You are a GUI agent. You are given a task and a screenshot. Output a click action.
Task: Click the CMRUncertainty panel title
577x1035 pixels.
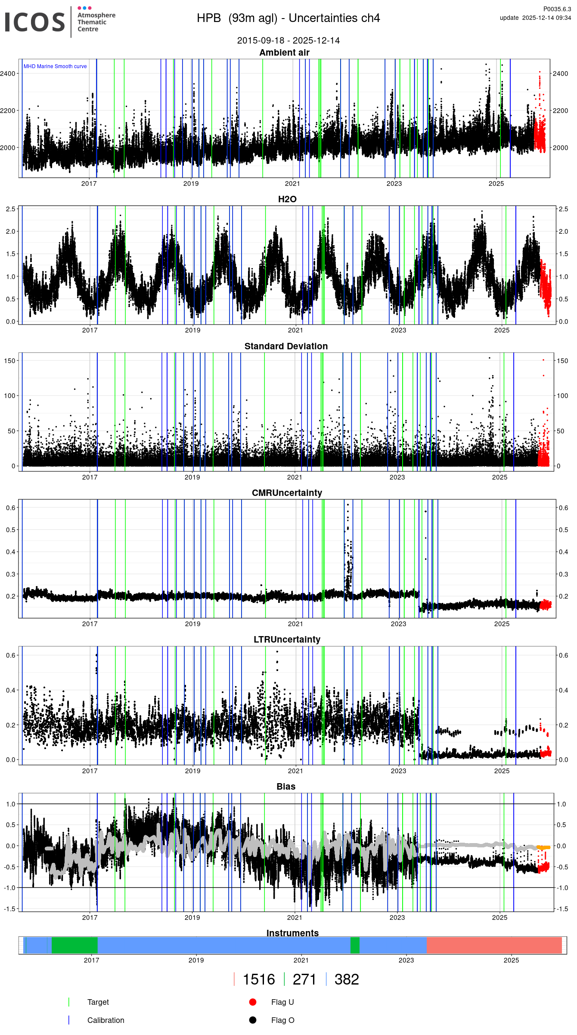tap(287, 493)
